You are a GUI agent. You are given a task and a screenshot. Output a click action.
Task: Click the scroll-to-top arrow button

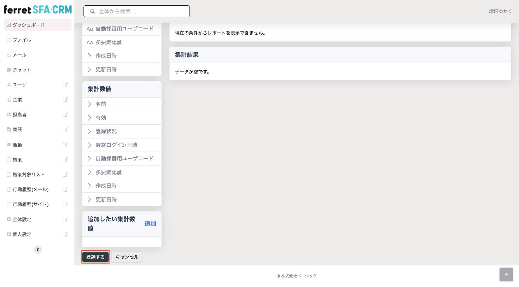506,275
